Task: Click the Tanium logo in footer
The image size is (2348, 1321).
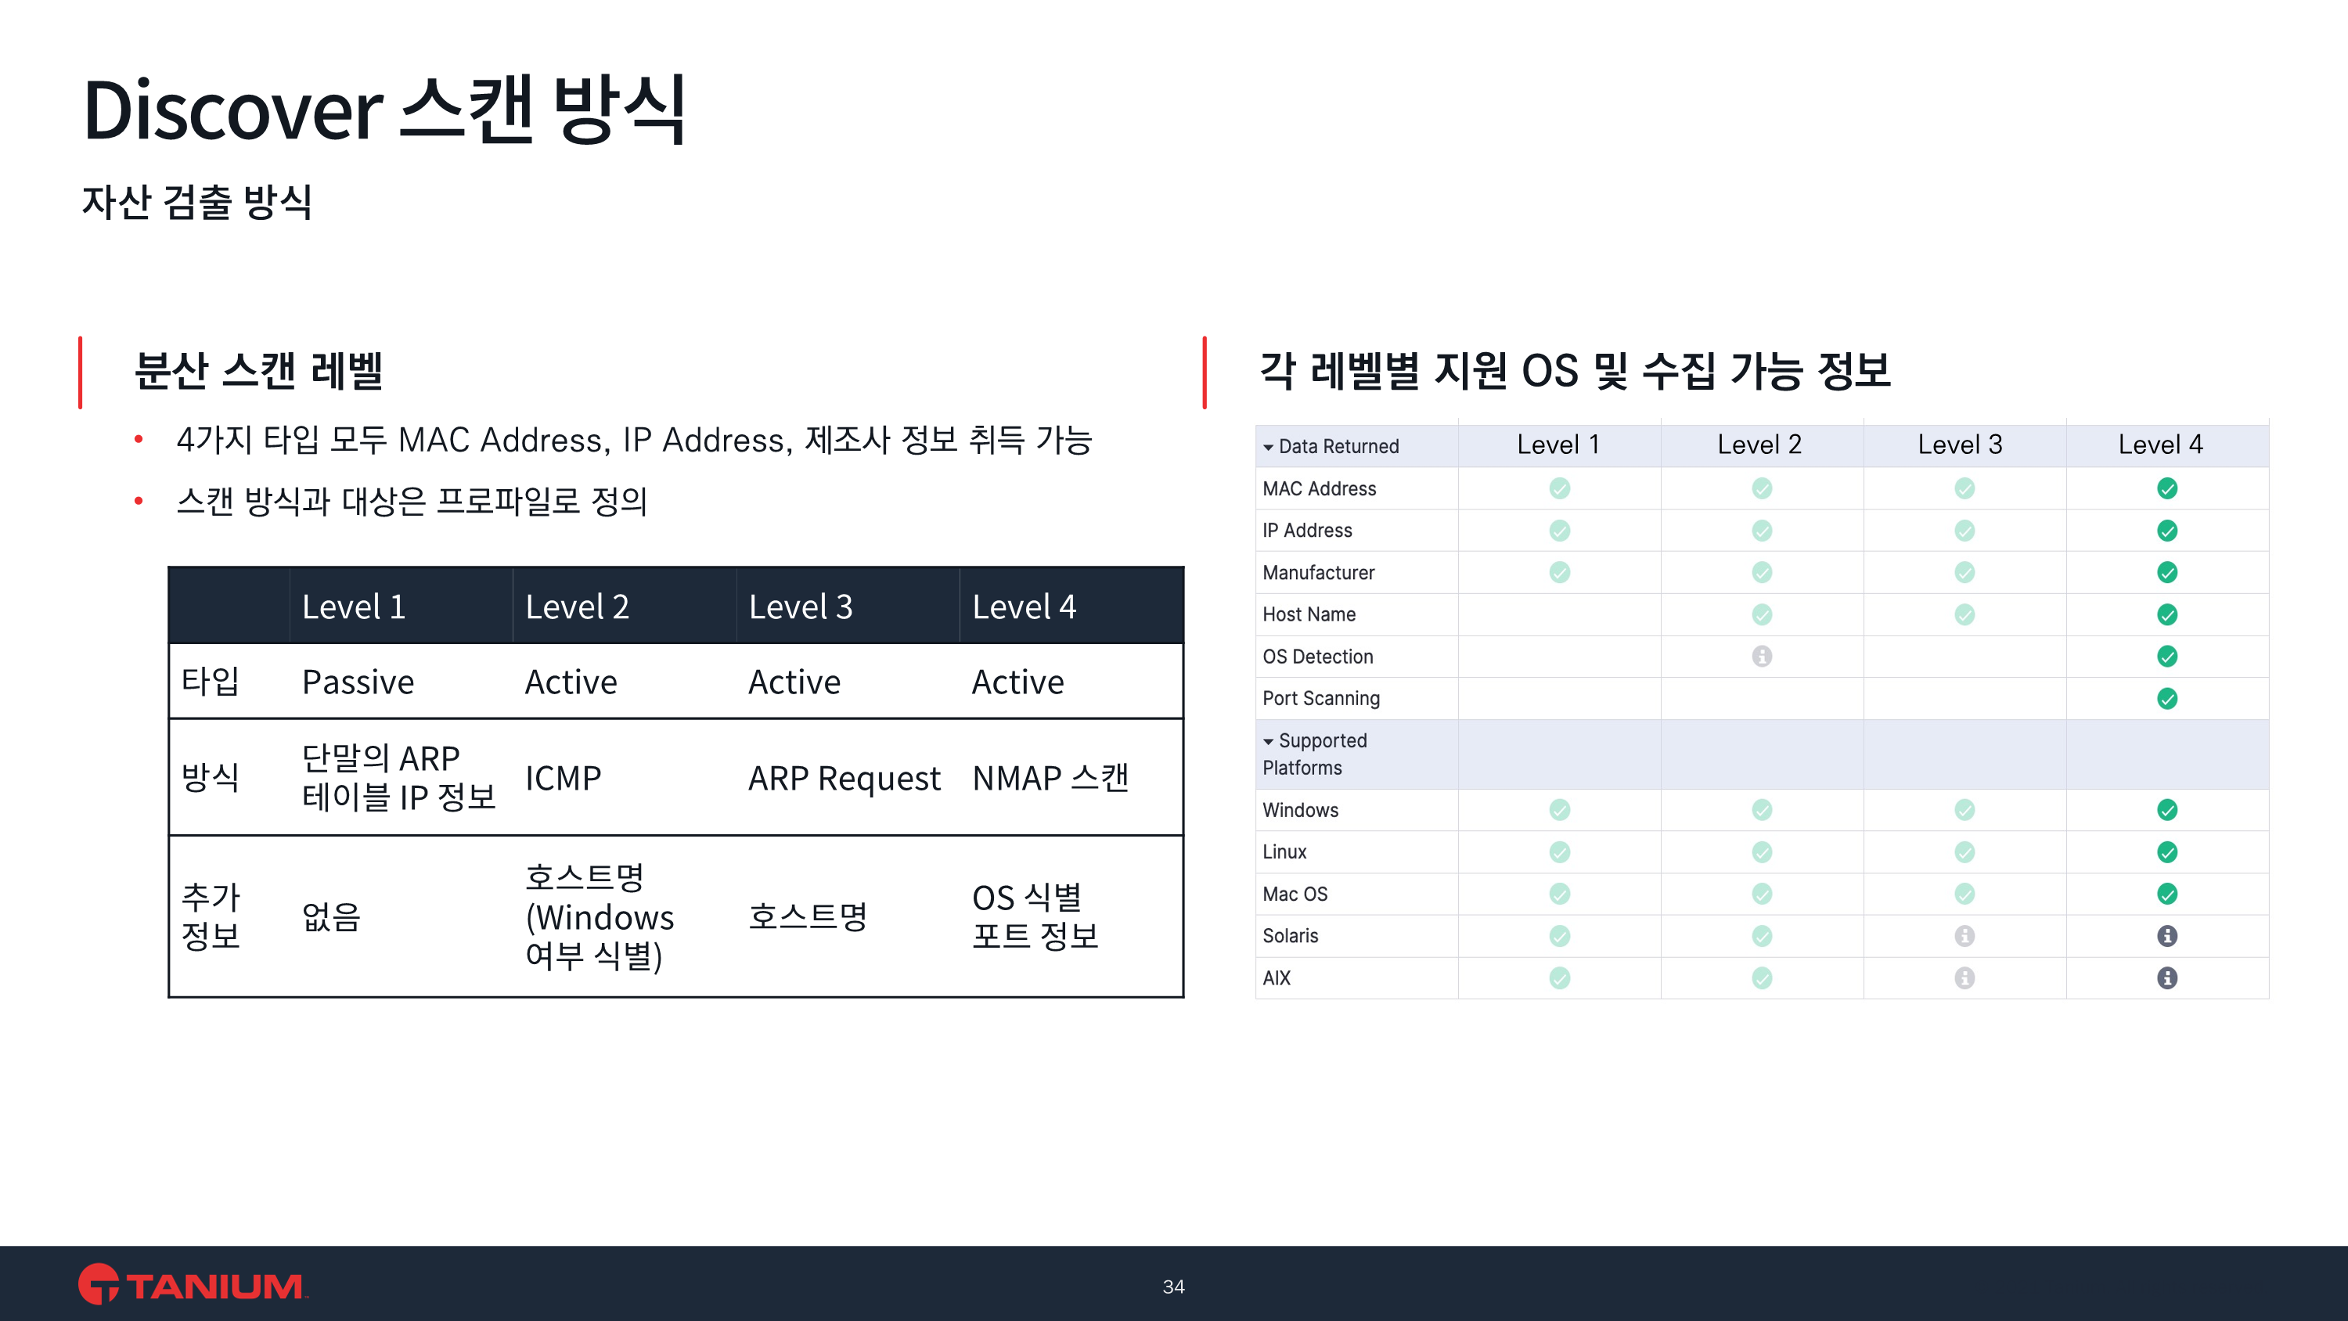Action: coord(193,1284)
